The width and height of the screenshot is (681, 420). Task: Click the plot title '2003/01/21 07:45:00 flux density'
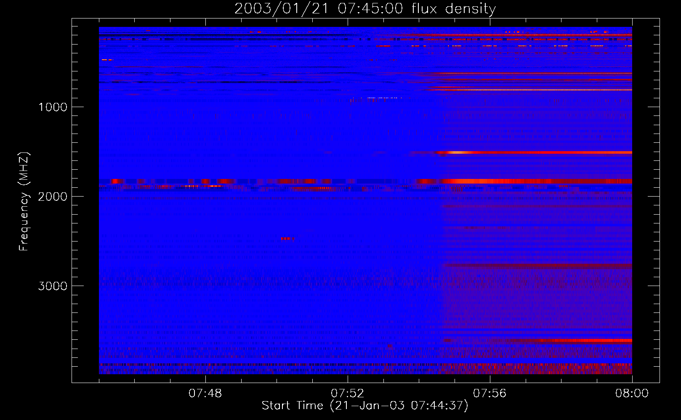point(365,8)
